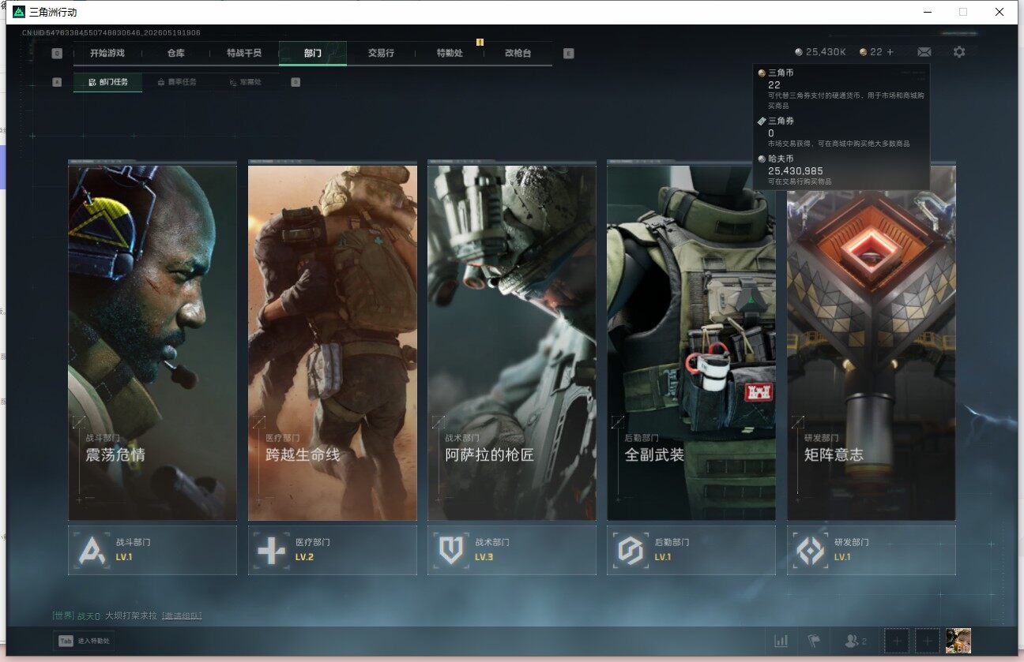Click the second empty teammate plus slot
The height and width of the screenshot is (662, 1024).
(927, 641)
